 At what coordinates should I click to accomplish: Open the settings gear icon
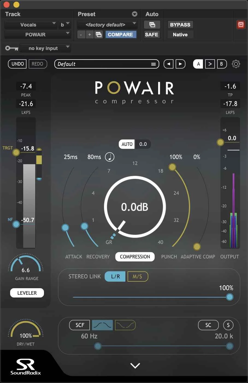[236, 64]
